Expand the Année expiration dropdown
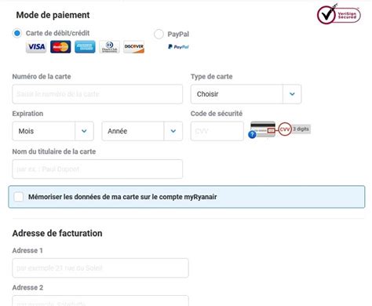Image resolution: width=372 pixels, height=306 pixels. (142, 131)
